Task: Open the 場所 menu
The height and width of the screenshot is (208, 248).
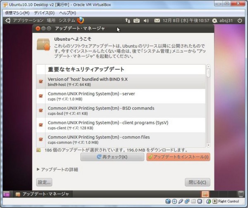Action: [x=51, y=21]
